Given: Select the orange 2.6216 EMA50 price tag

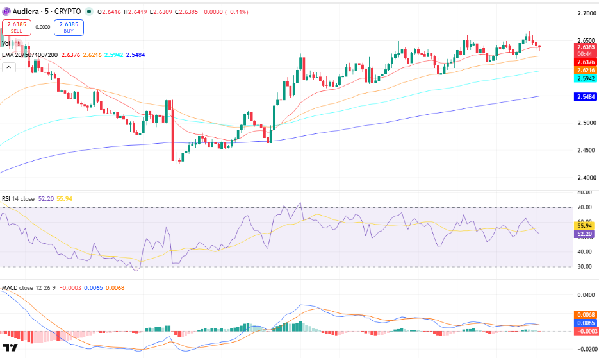Looking at the screenshot, I should coord(586,71).
